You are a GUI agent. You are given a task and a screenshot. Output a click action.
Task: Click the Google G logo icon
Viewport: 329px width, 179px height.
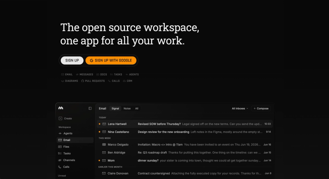click(91, 60)
